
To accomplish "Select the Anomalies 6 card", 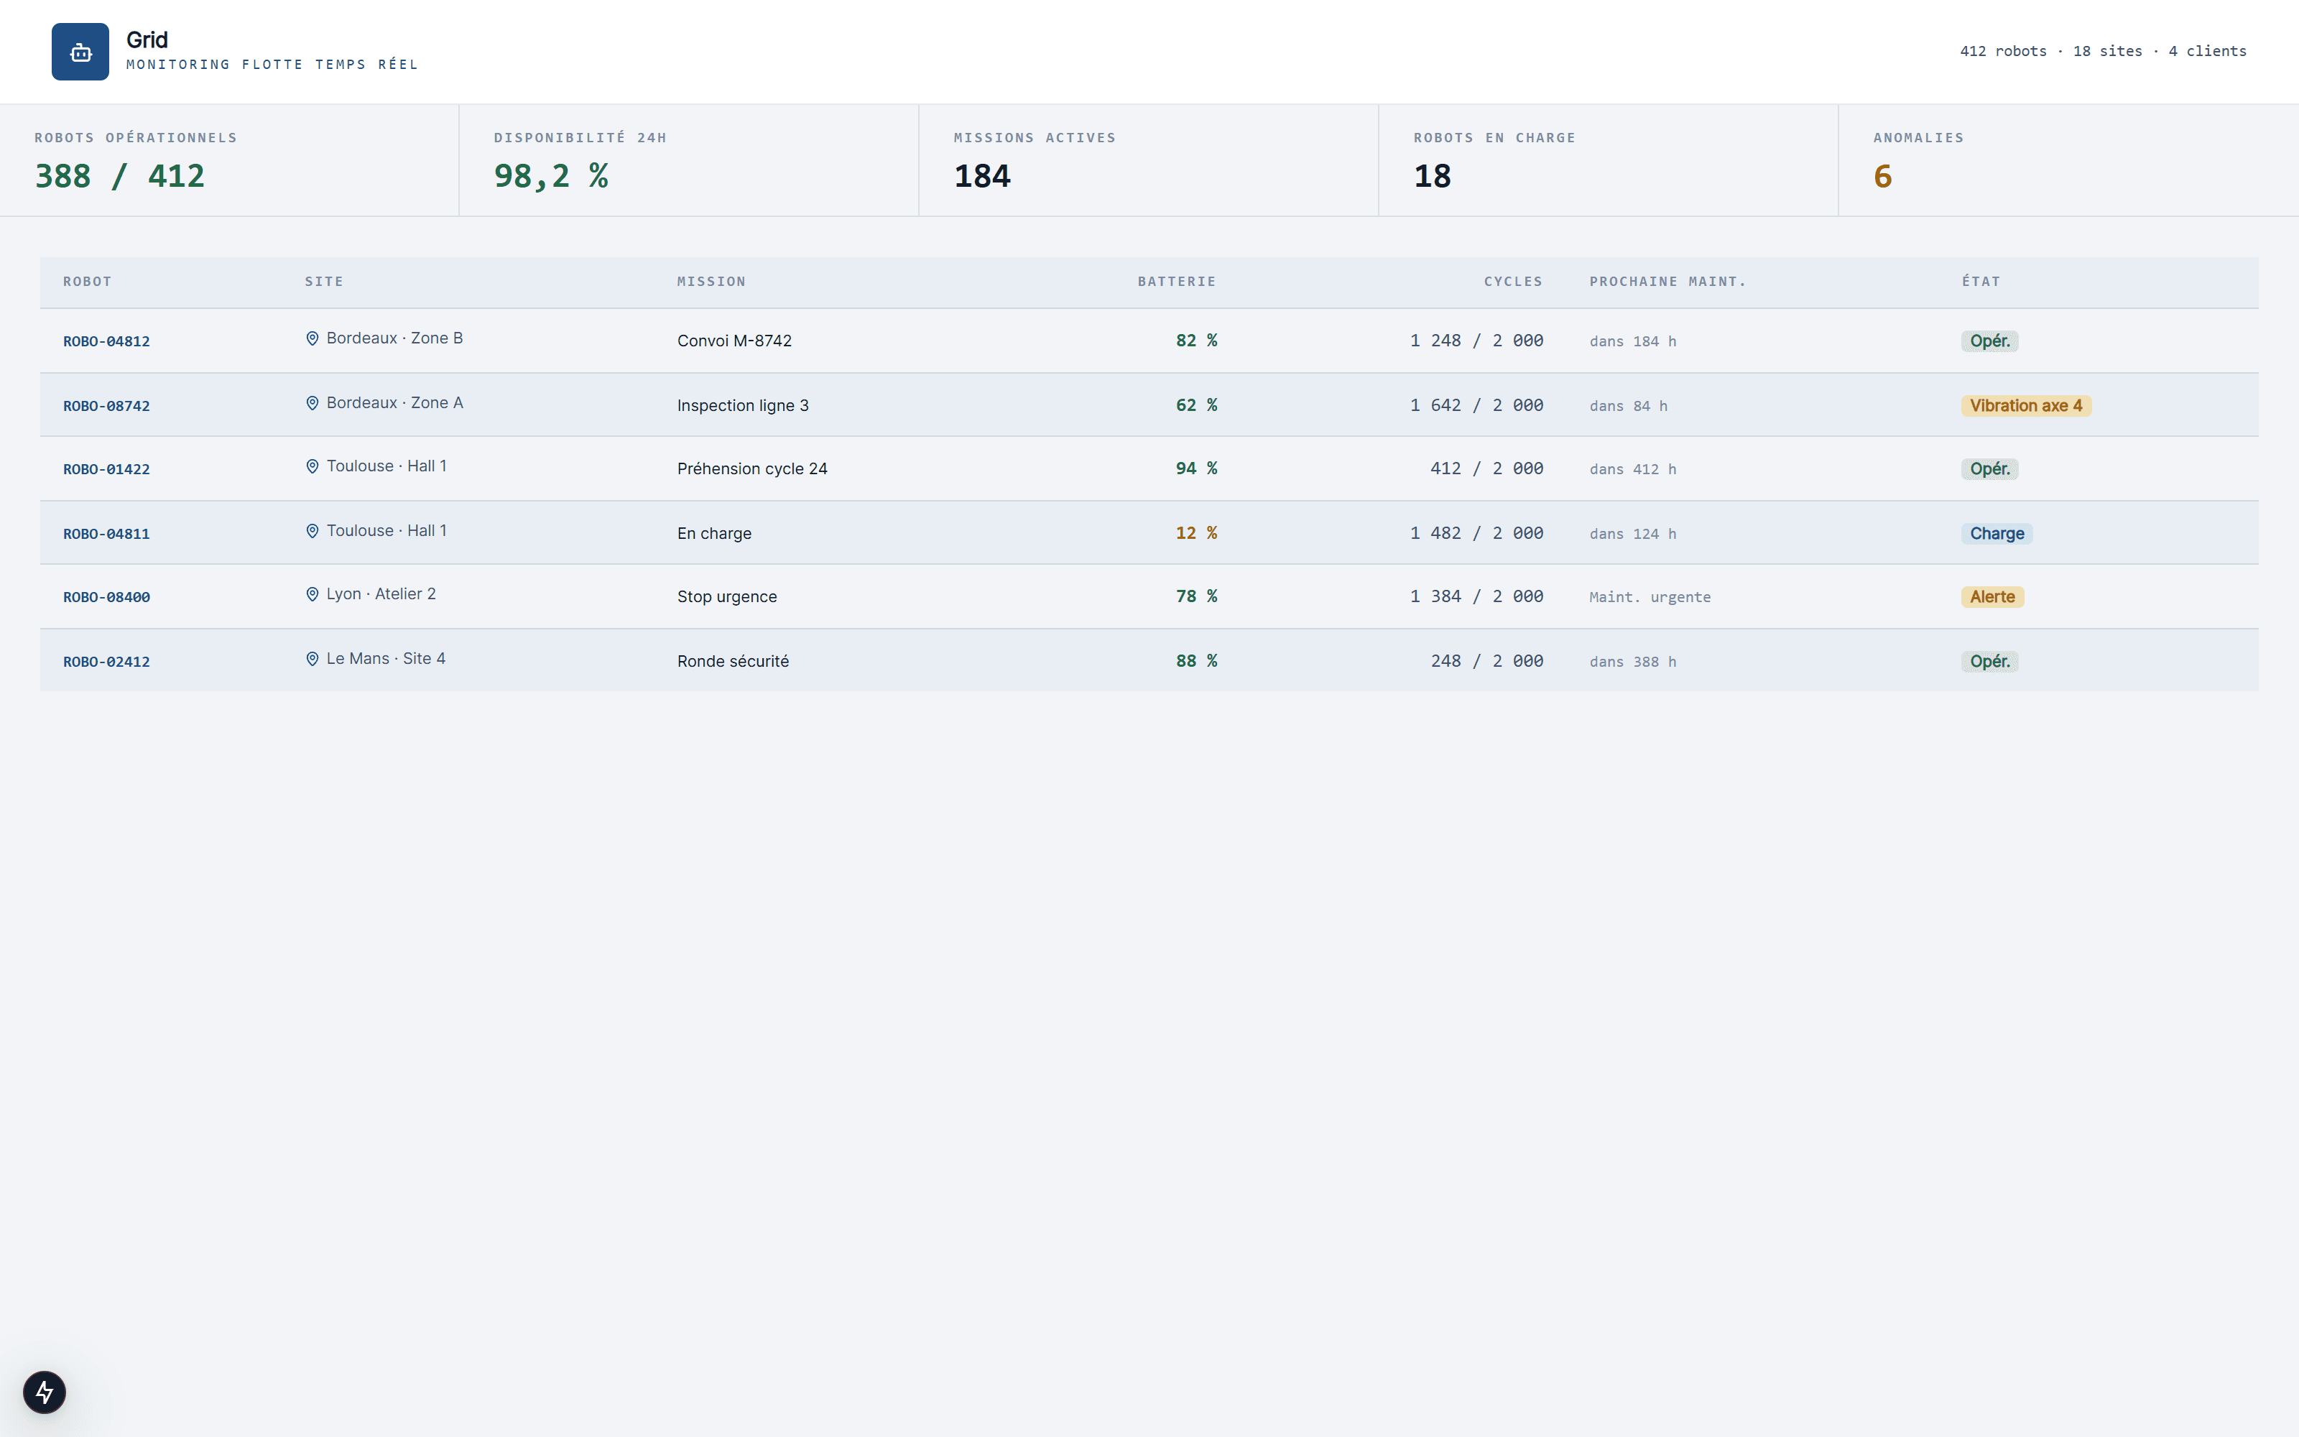I will [2068, 161].
